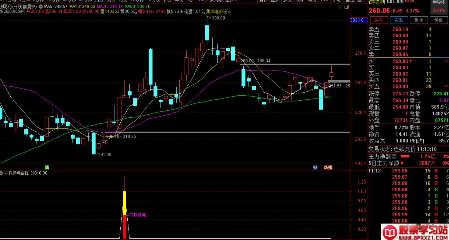The height and width of the screenshot is (240, 449).
Task: Click the 集成电路设计 industry link
Action: click(x=218, y=11)
